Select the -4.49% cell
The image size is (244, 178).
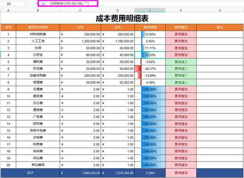coord(150,82)
